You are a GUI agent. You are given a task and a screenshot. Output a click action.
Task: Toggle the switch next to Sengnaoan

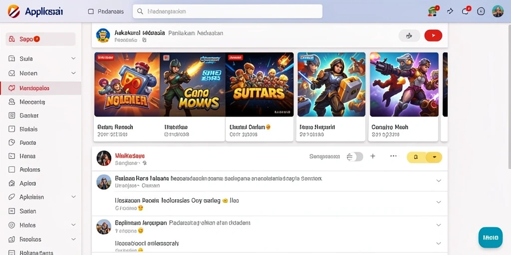(355, 157)
